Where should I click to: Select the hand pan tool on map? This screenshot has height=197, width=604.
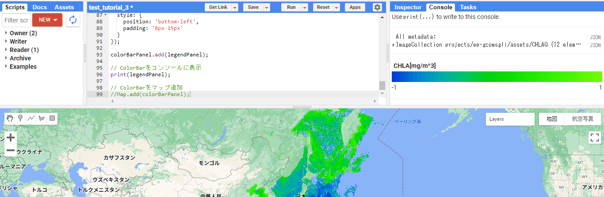pos(10,119)
